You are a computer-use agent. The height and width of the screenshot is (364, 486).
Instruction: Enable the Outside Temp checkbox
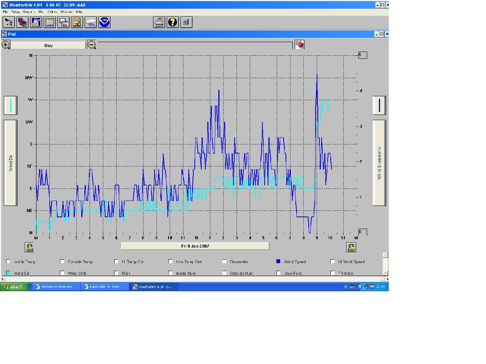pyautogui.click(x=62, y=261)
